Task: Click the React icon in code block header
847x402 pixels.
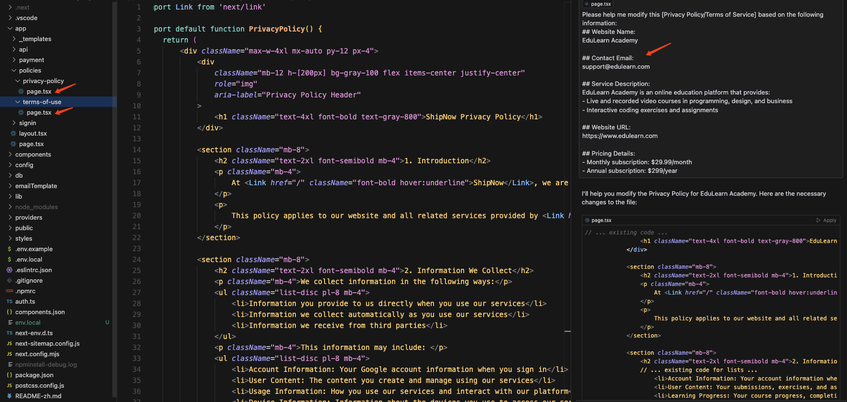Action: (x=587, y=220)
